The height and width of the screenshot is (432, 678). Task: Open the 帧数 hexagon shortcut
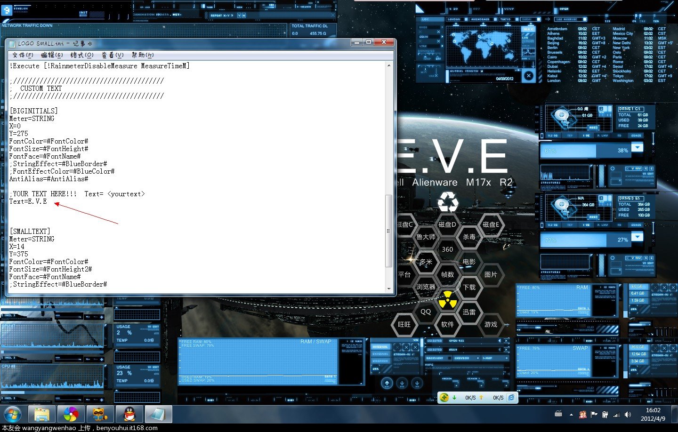coord(447,274)
